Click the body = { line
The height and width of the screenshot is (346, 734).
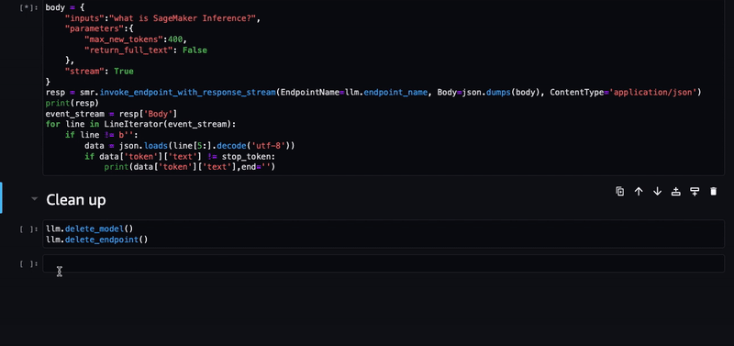tap(65, 7)
